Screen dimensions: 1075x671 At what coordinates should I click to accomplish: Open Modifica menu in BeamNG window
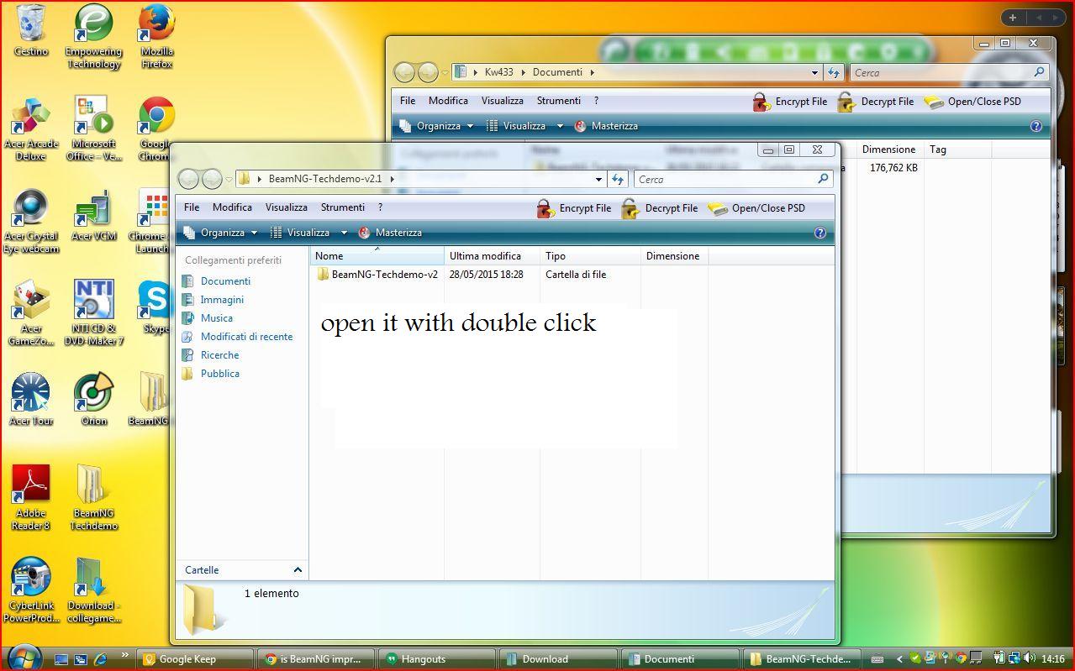[232, 207]
